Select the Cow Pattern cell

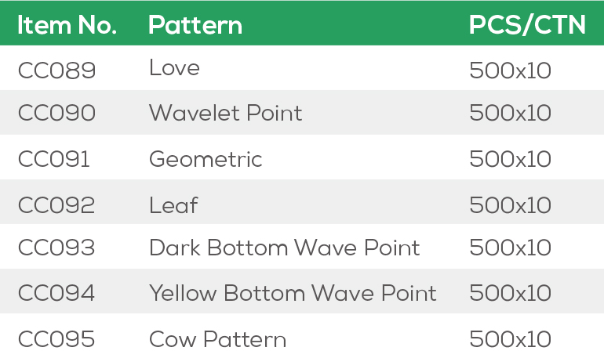(x=217, y=340)
